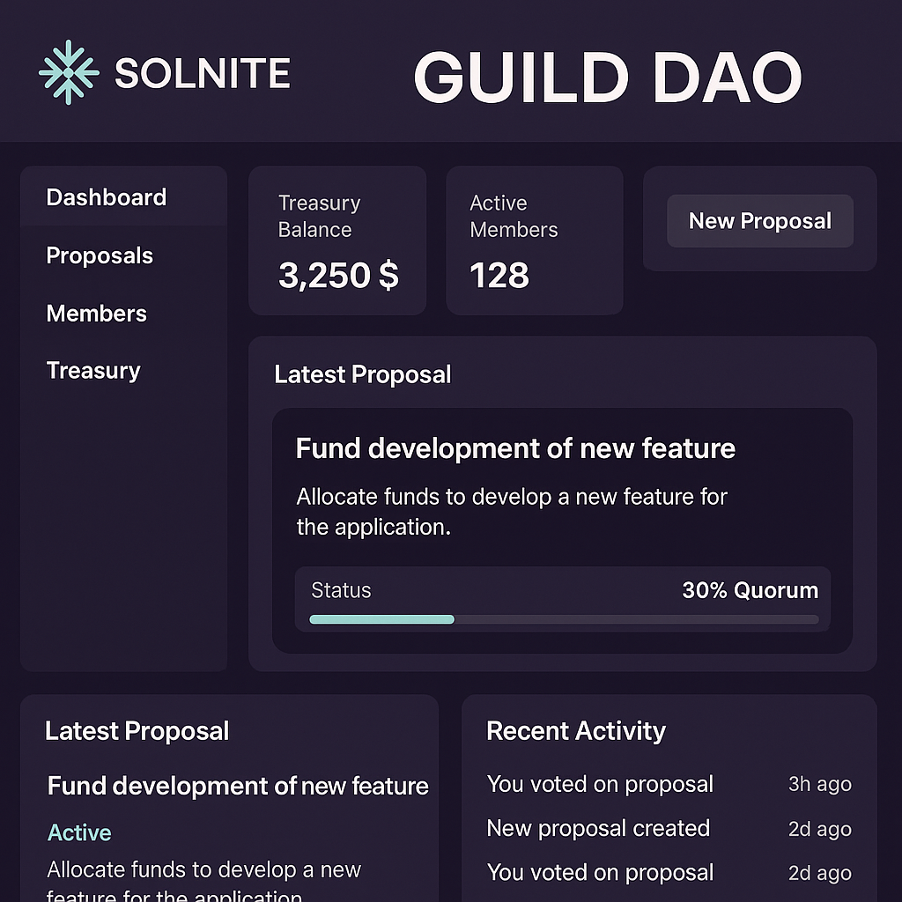Image resolution: width=902 pixels, height=902 pixels.
Task: Select the Active status badge
Action: (x=79, y=832)
